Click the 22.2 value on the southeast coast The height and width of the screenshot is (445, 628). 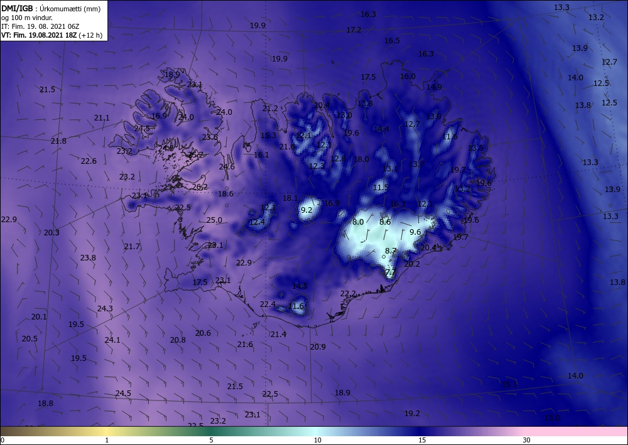pos(348,294)
